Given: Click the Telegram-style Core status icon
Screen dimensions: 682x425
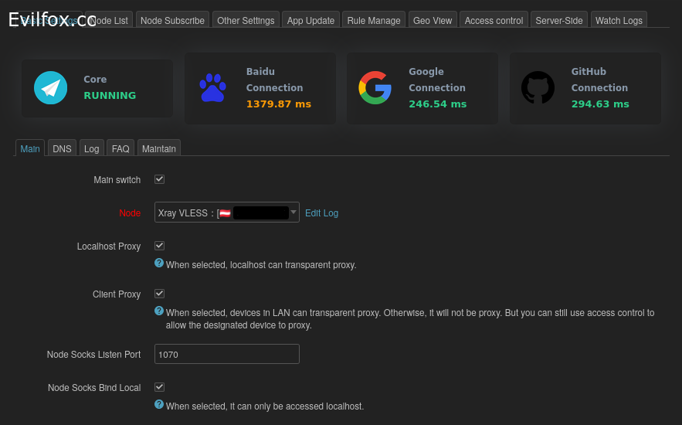Looking at the screenshot, I should tap(51, 87).
